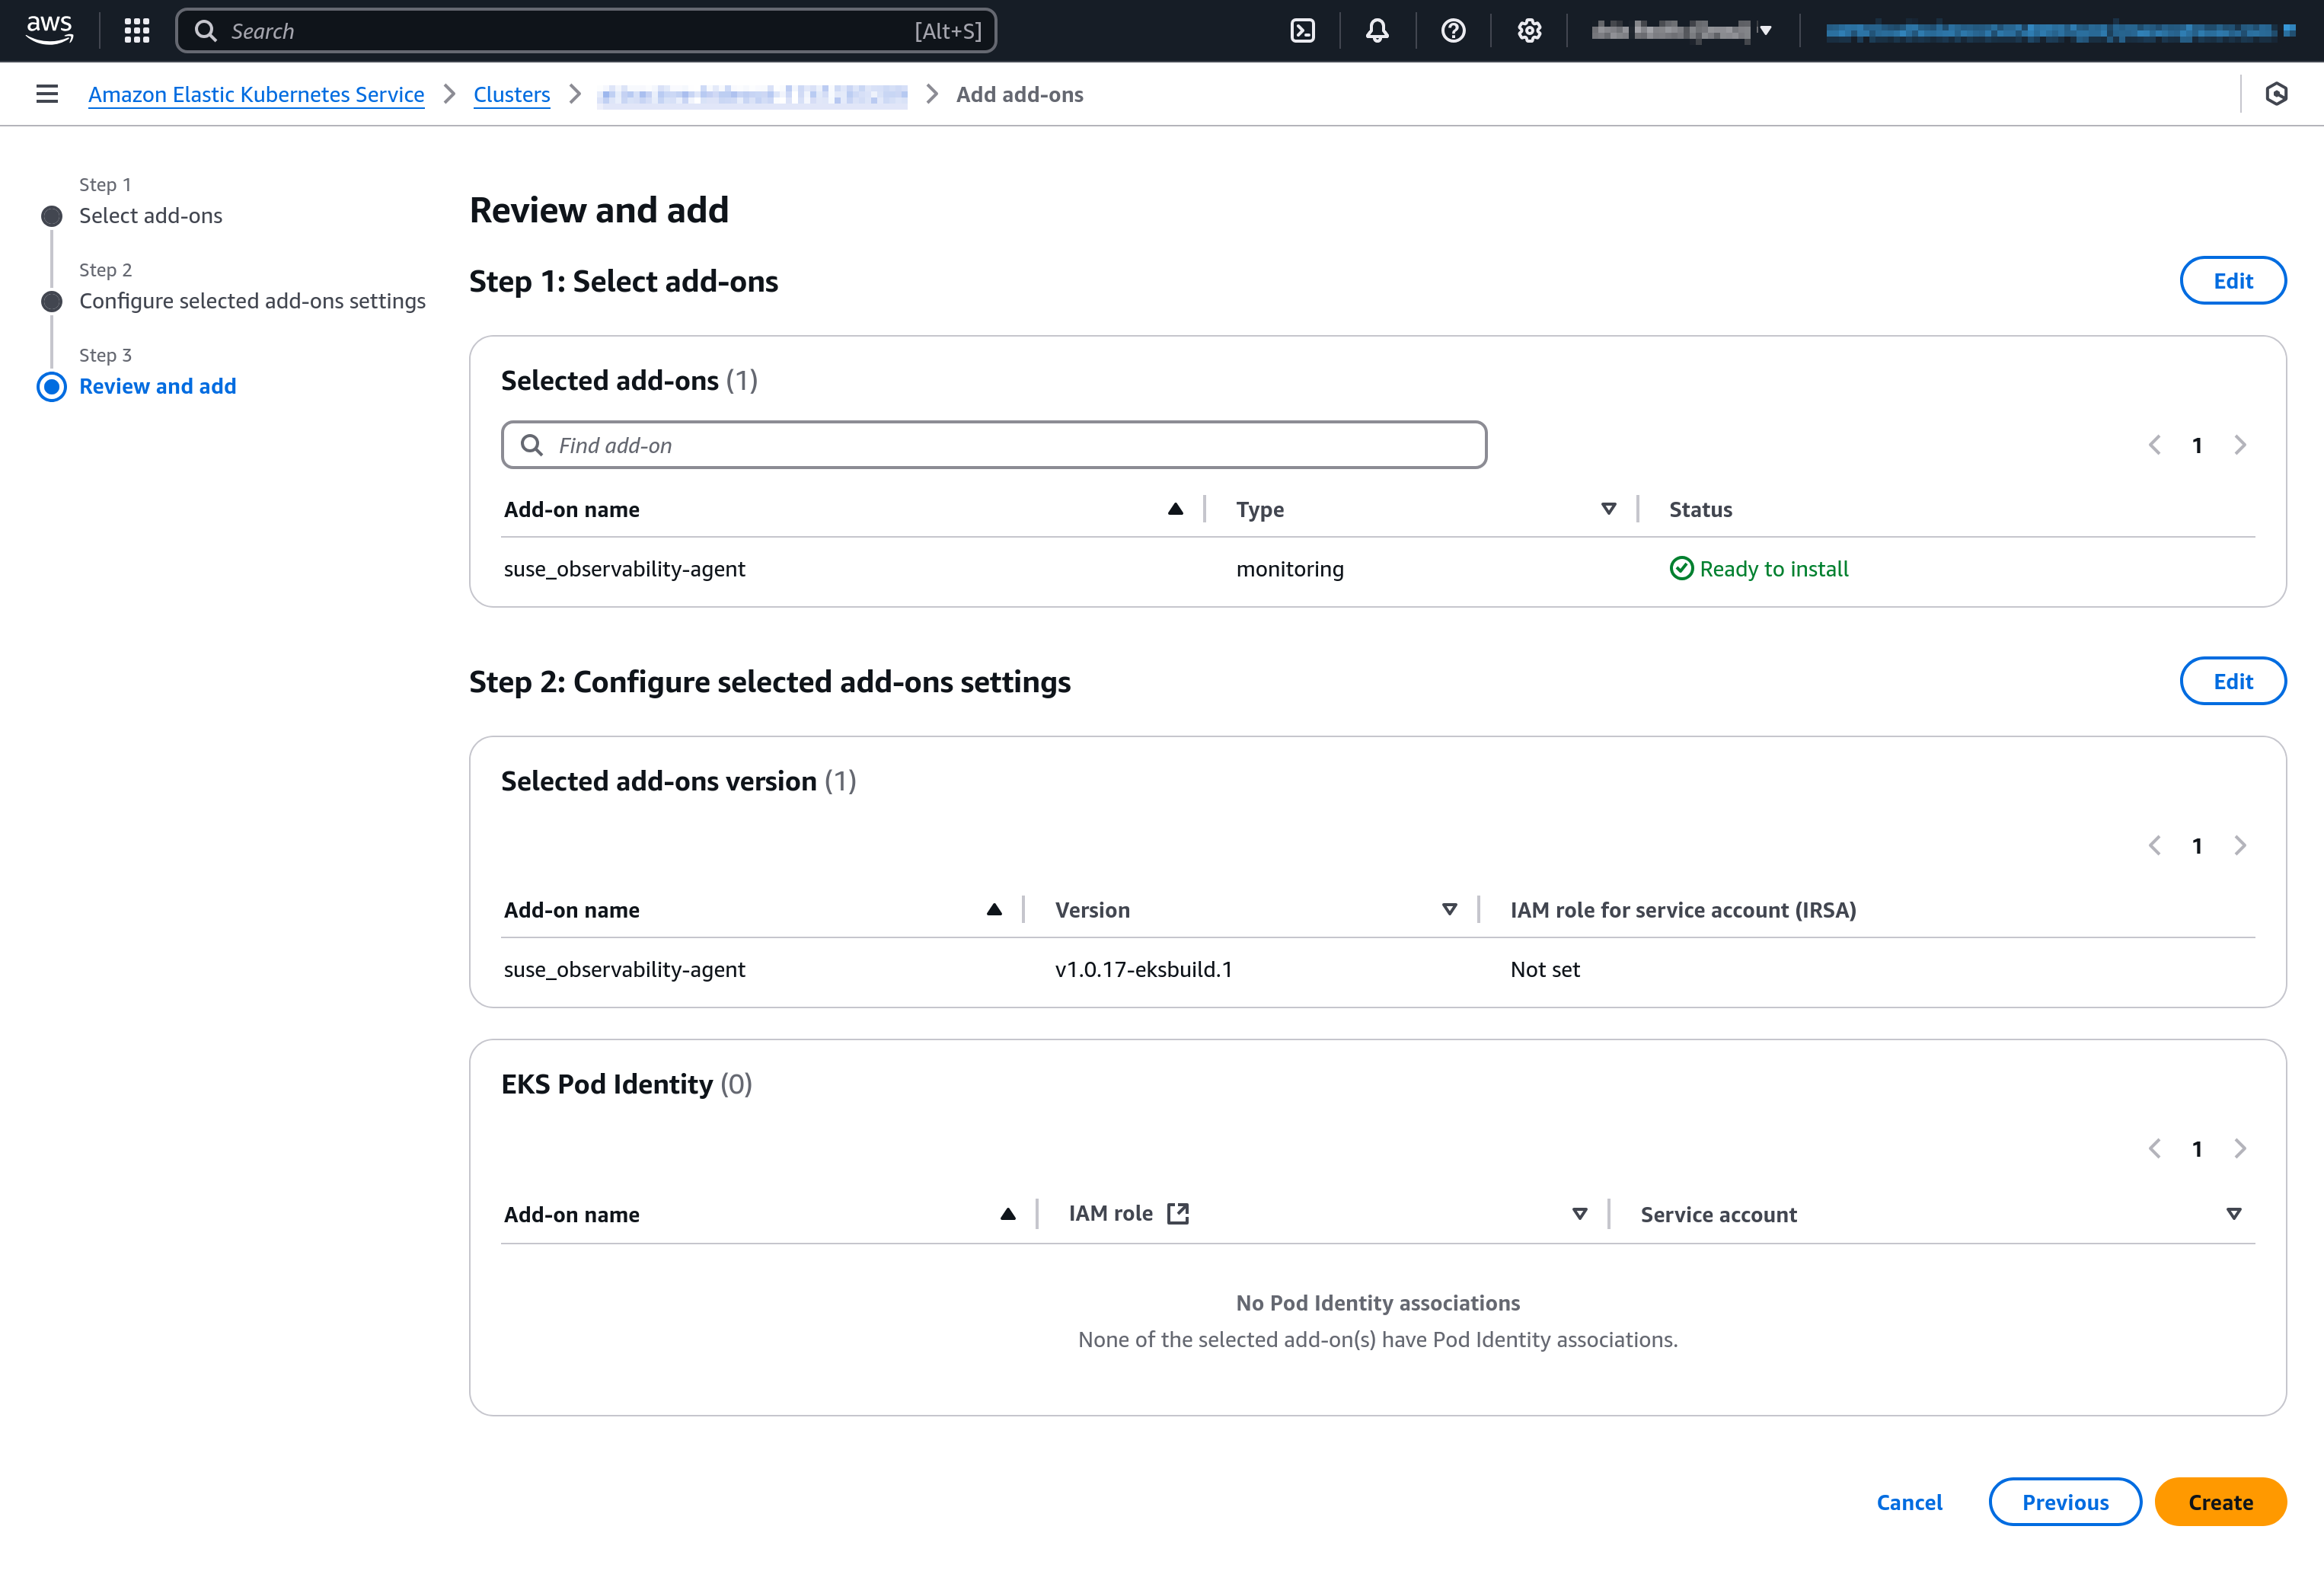Click the IAM role external link icon
The image size is (2324, 1587).
pyautogui.click(x=1178, y=1213)
